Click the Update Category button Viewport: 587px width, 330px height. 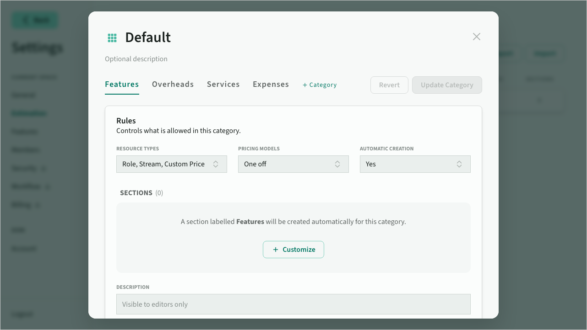(x=446, y=85)
